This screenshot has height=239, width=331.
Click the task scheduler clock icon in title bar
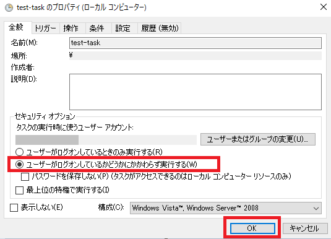[9, 8]
